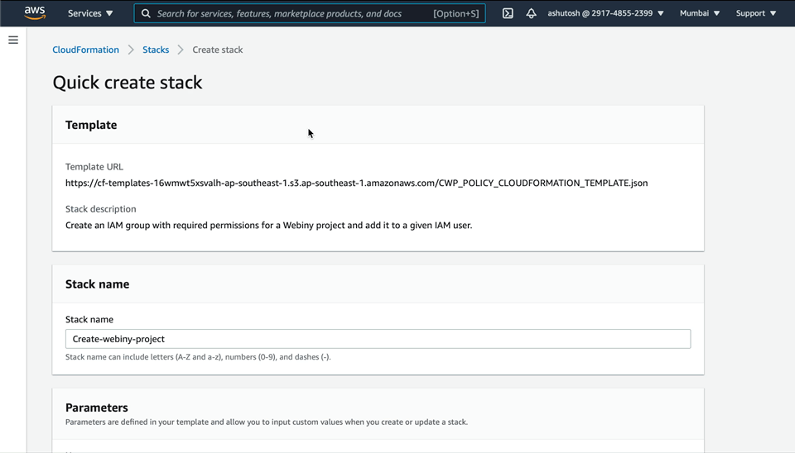Click the Create stack breadcrumb item
Viewport: 795px width, 453px height.
click(x=218, y=50)
